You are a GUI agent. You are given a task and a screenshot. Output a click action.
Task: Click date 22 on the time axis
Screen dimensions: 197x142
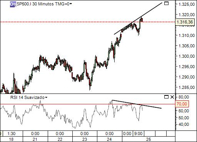tap(60, 139)
